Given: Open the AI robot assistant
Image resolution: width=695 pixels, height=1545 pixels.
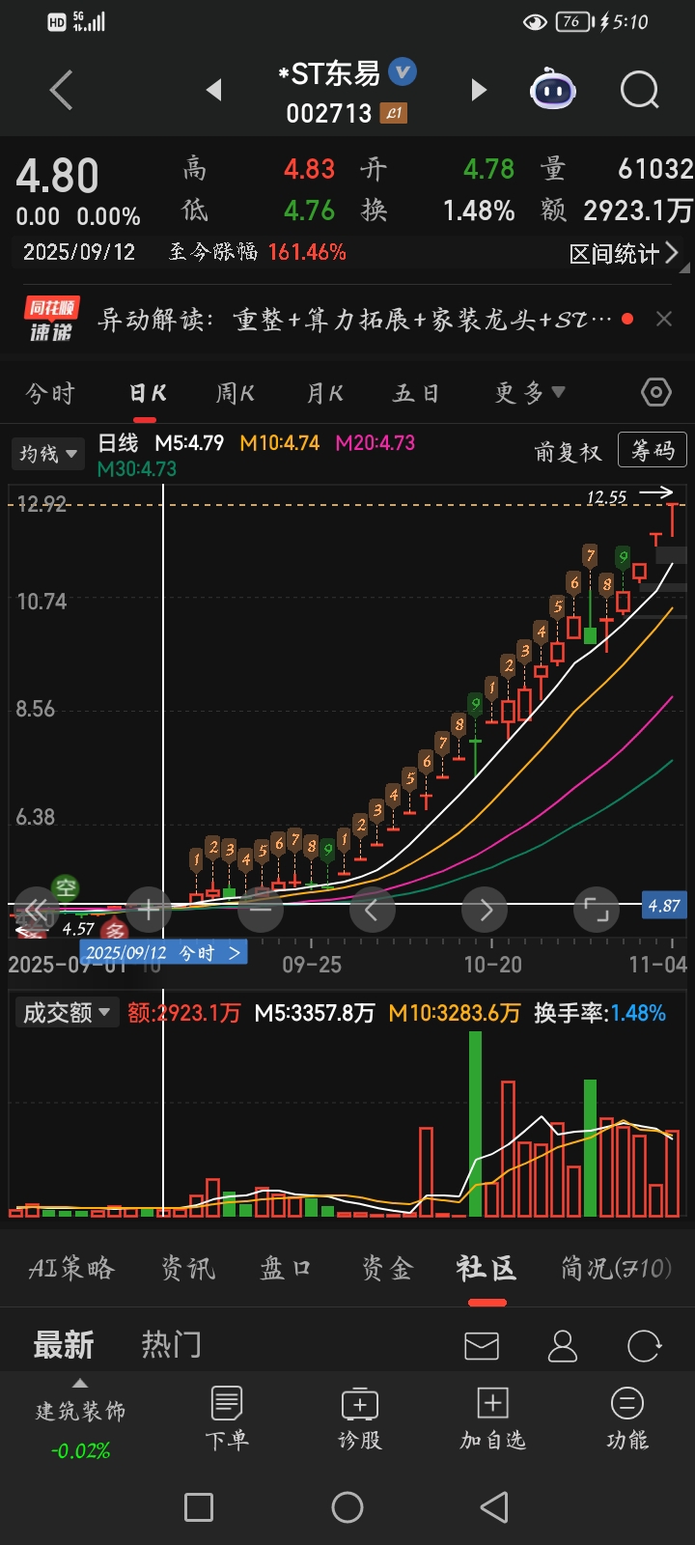Looking at the screenshot, I should tap(553, 91).
